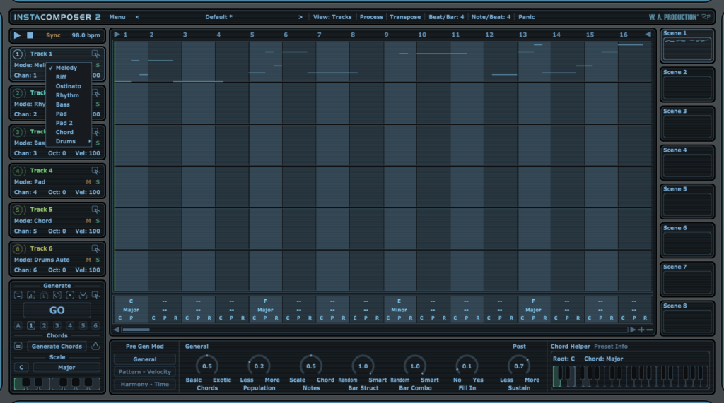Solo Track 4
The height and width of the screenshot is (403, 724).
(x=98, y=182)
